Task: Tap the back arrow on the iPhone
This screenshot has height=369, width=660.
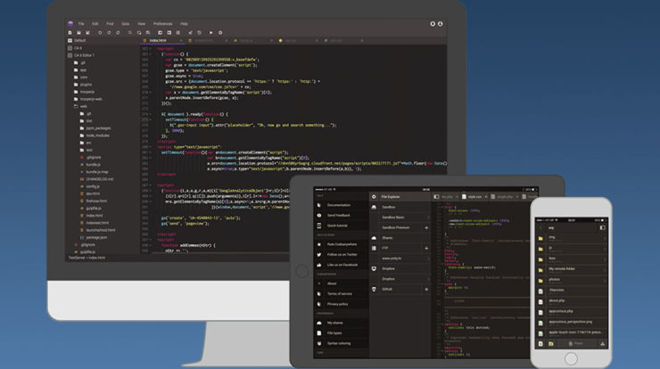Action: tap(540, 227)
